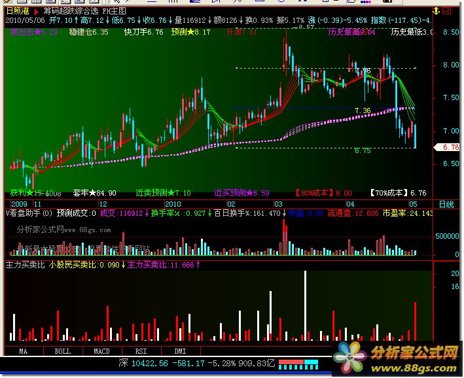The image size is (464, 378).
Task: Click the 筹码超跌综合选 FH主图 indicator title
Action: (85, 11)
